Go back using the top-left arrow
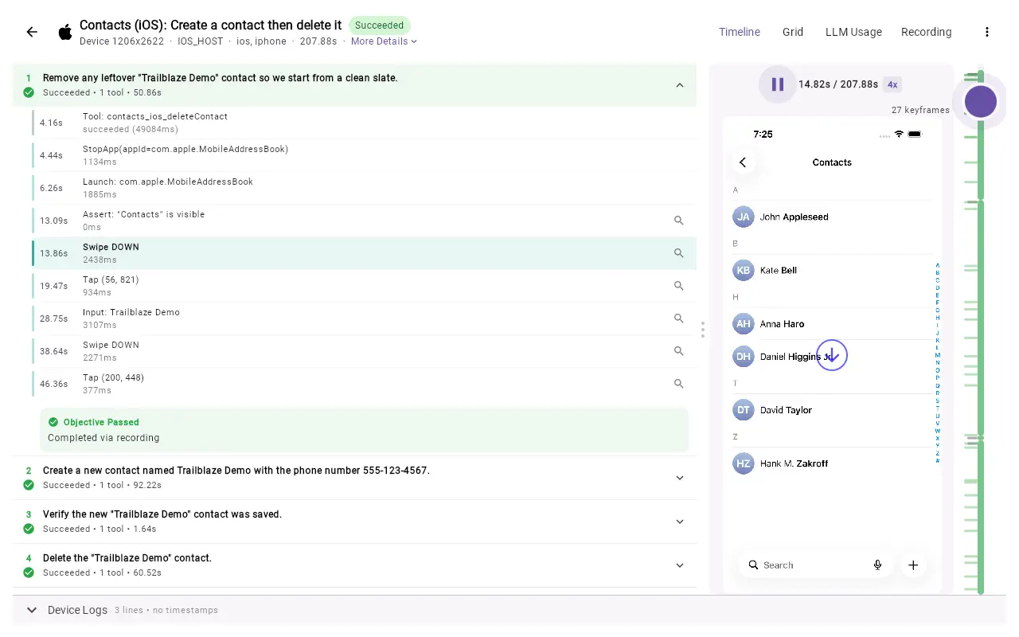This screenshot has height=637, width=1019. (32, 32)
